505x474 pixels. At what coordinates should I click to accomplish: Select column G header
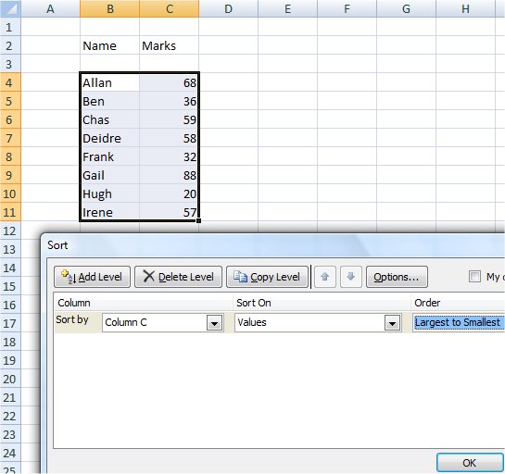pyautogui.click(x=406, y=8)
